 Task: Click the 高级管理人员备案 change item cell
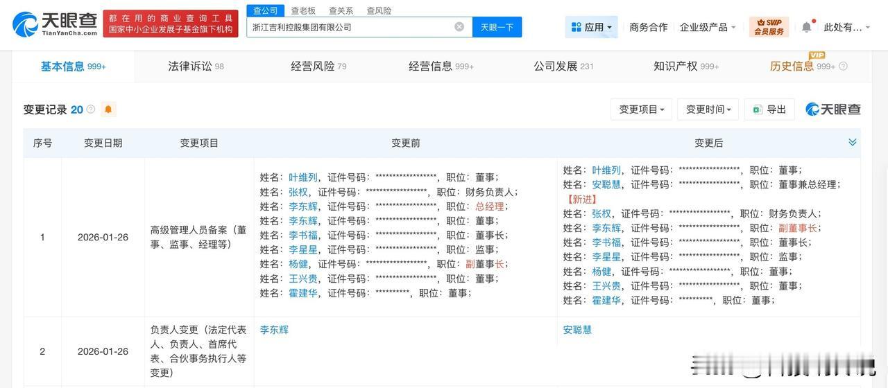point(199,237)
